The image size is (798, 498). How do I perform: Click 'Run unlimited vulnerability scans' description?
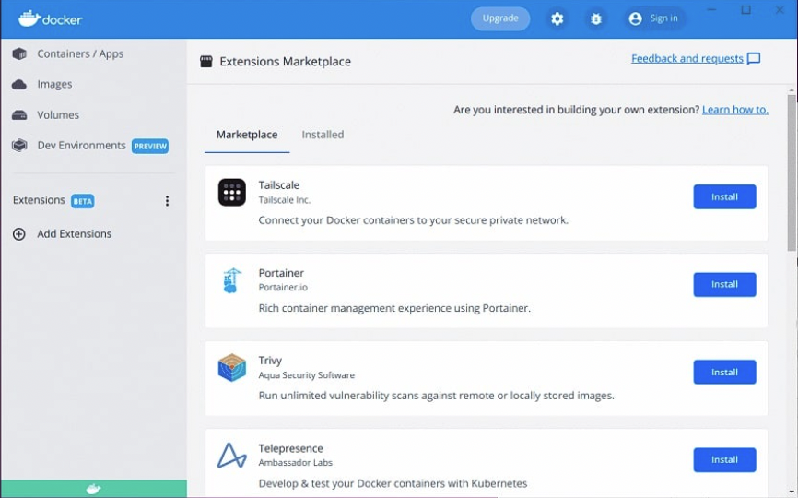[436, 396]
